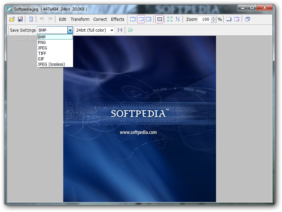Click the application icon in title bar

click(x=9, y=9)
